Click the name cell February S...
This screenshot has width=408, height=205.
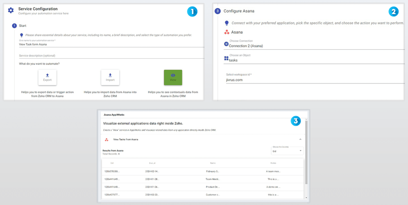point(213,171)
